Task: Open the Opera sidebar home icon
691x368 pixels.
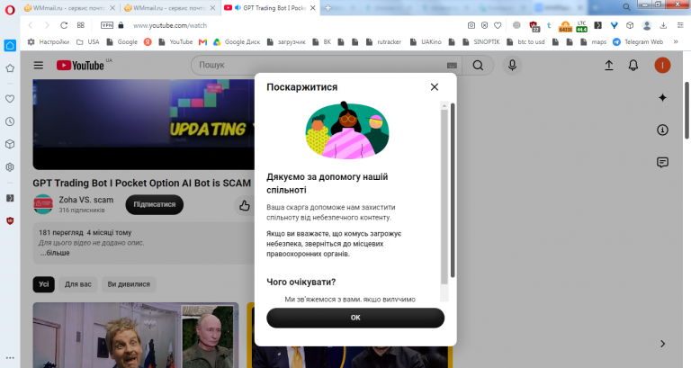Action: click(10, 45)
